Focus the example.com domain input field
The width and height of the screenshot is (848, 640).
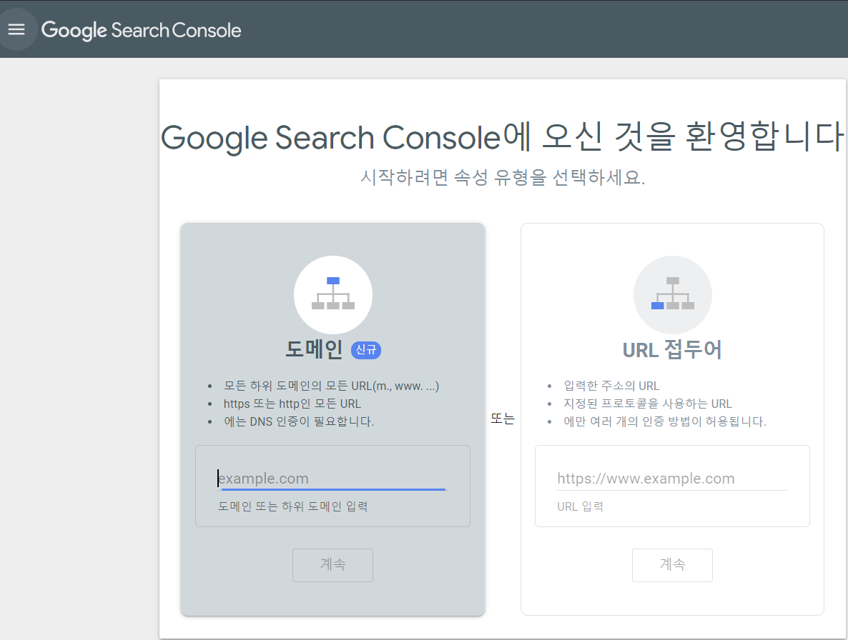[332, 479]
